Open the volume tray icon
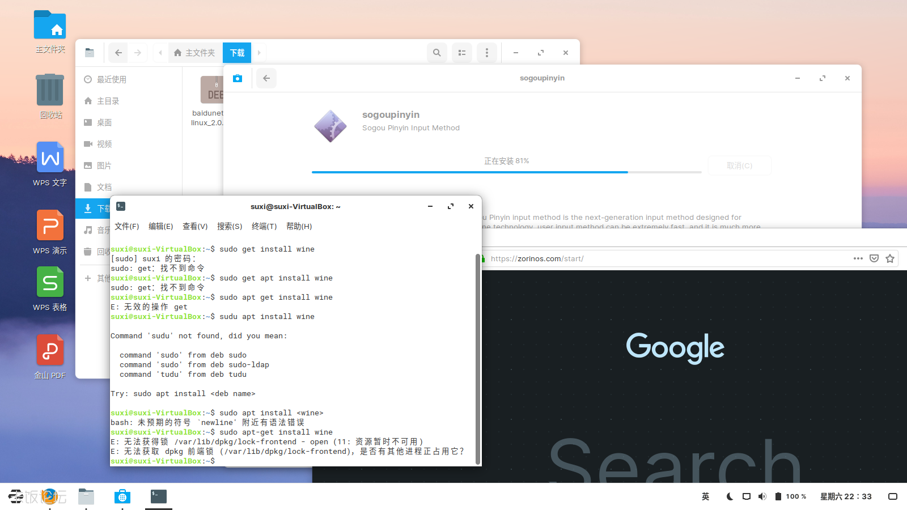This screenshot has width=907, height=510. (x=762, y=496)
